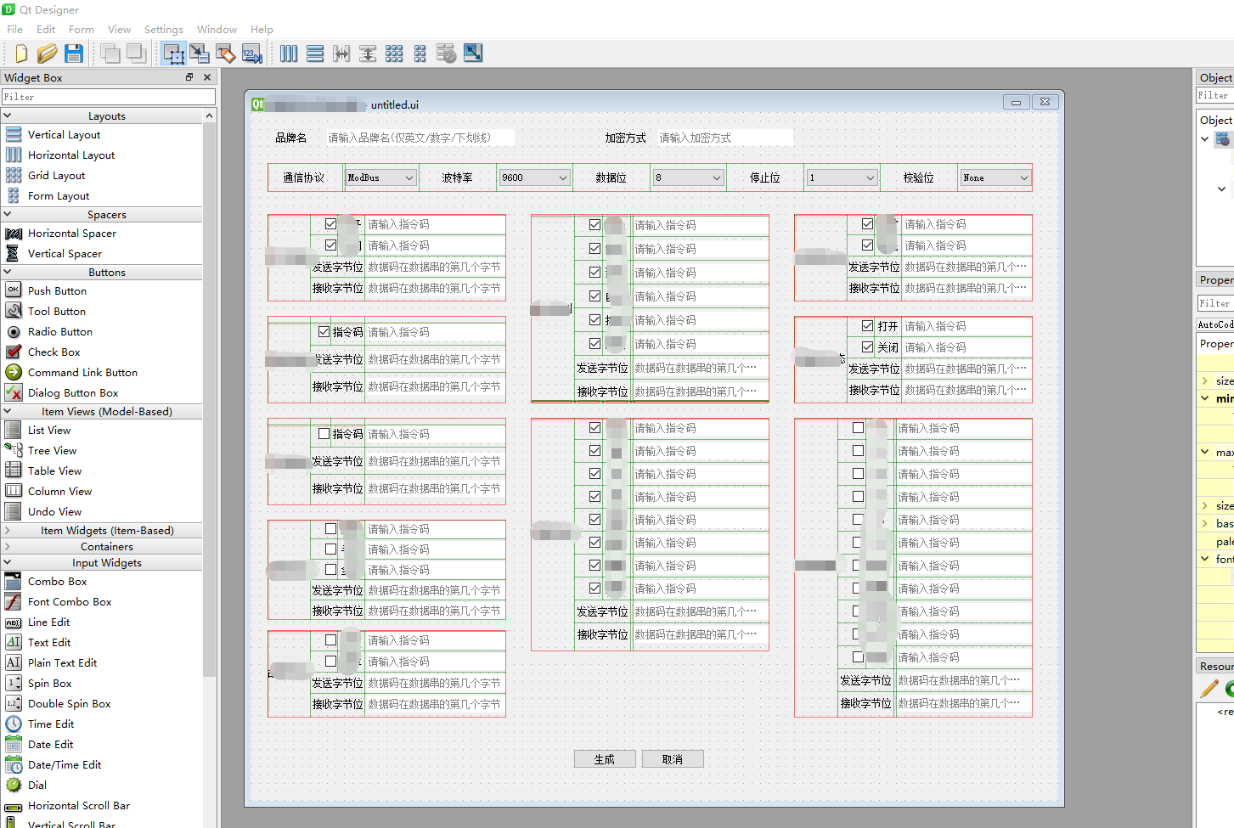Click the 取消 button
The width and height of the screenshot is (1234, 828).
click(x=673, y=758)
